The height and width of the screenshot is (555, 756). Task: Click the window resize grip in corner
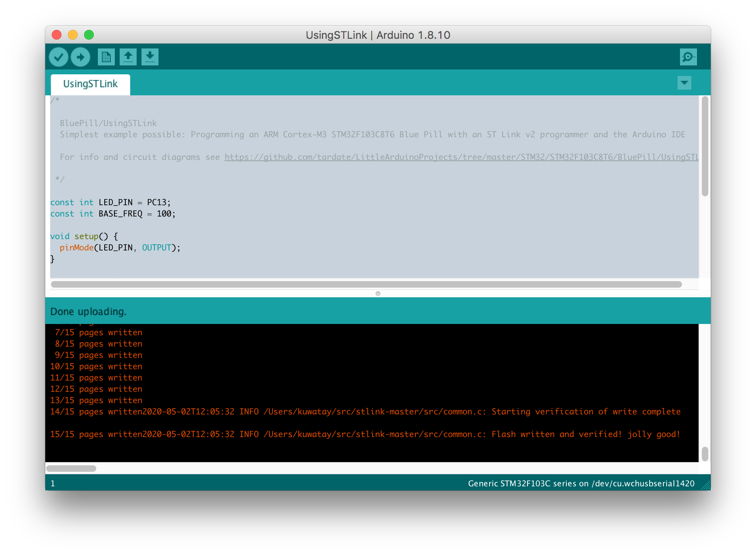[x=706, y=486]
